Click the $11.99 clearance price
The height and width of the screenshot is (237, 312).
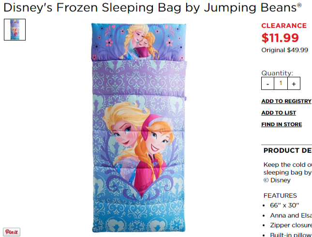pyautogui.click(x=280, y=38)
